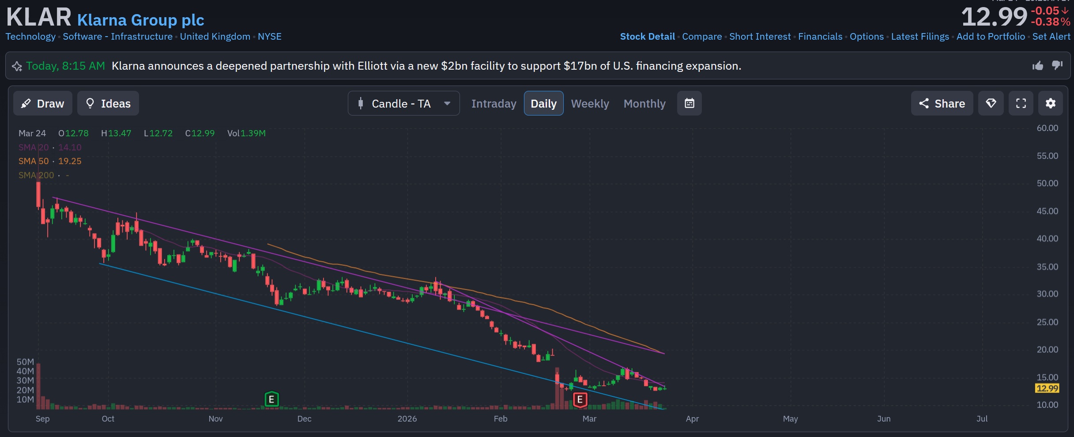Image resolution: width=1074 pixels, height=437 pixels.
Task: Click the diamond premium icon button
Action: click(991, 103)
